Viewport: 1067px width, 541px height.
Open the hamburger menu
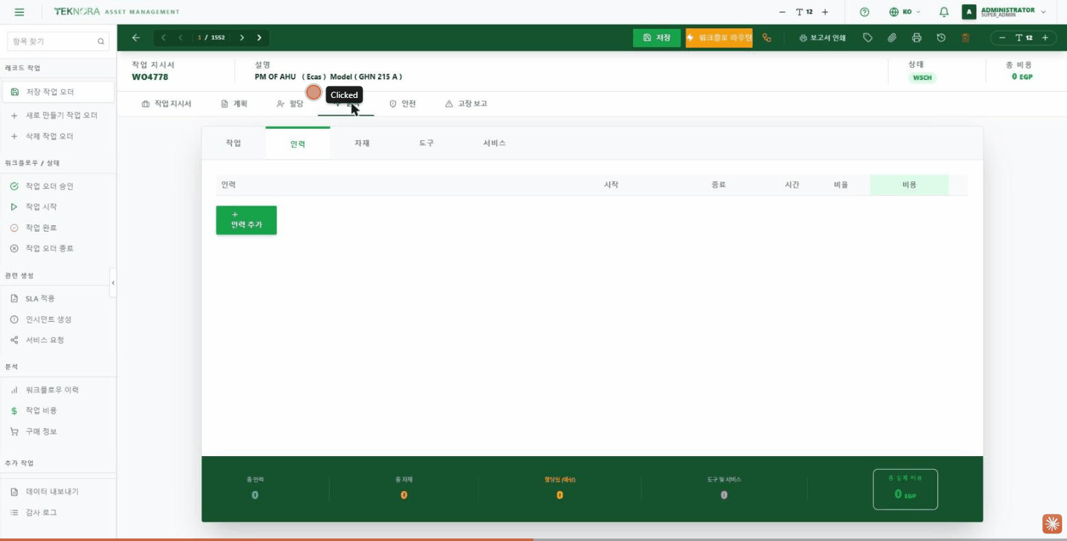tap(19, 12)
